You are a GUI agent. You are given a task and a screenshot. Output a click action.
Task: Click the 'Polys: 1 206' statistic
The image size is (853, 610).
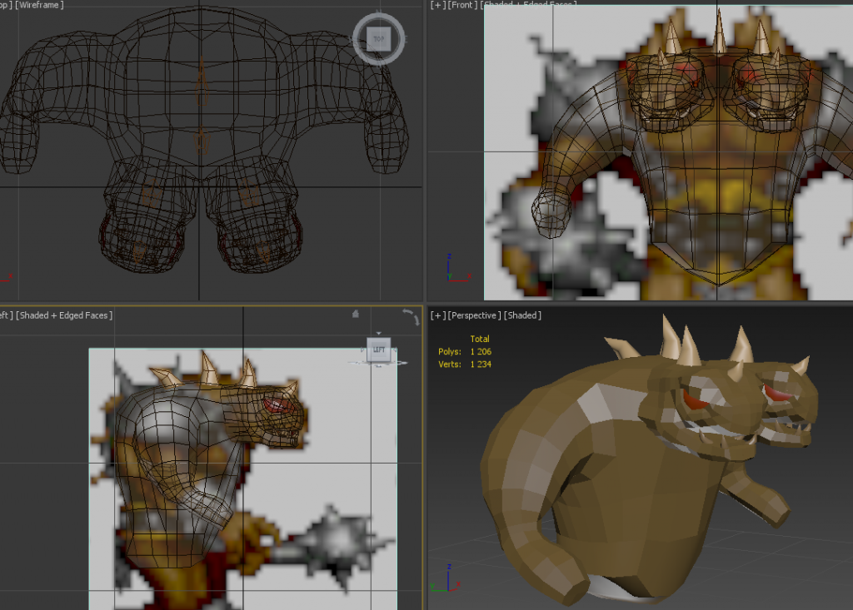pyautogui.click(x=465, y=352)
